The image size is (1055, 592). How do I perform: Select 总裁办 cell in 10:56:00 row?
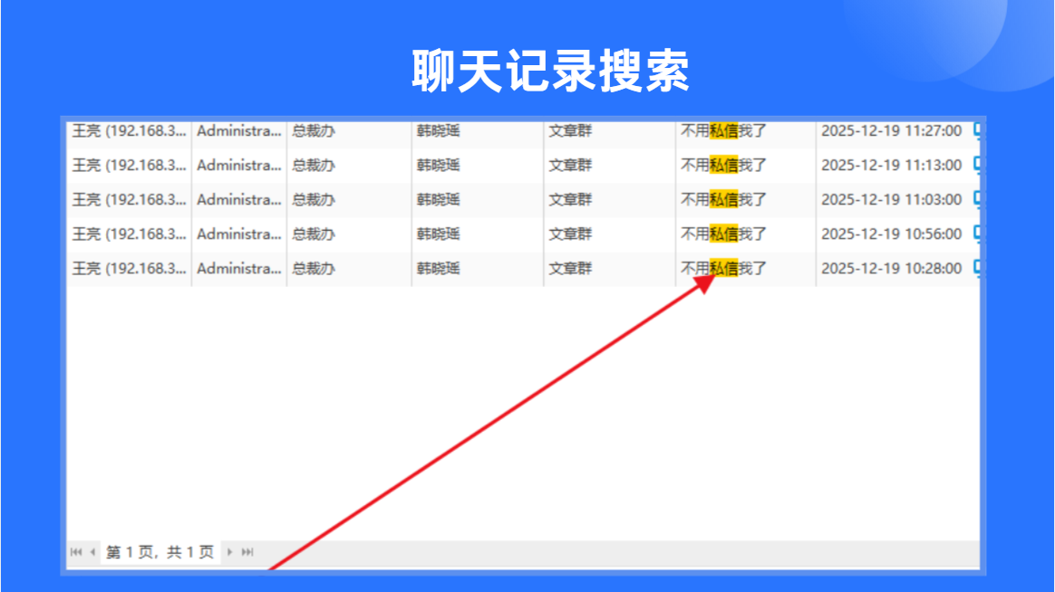(349, 234)
